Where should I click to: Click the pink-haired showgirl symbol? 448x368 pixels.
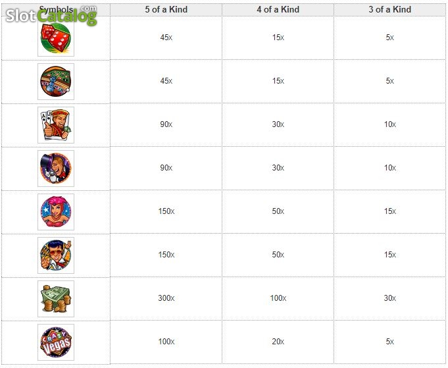pos(56,212)
